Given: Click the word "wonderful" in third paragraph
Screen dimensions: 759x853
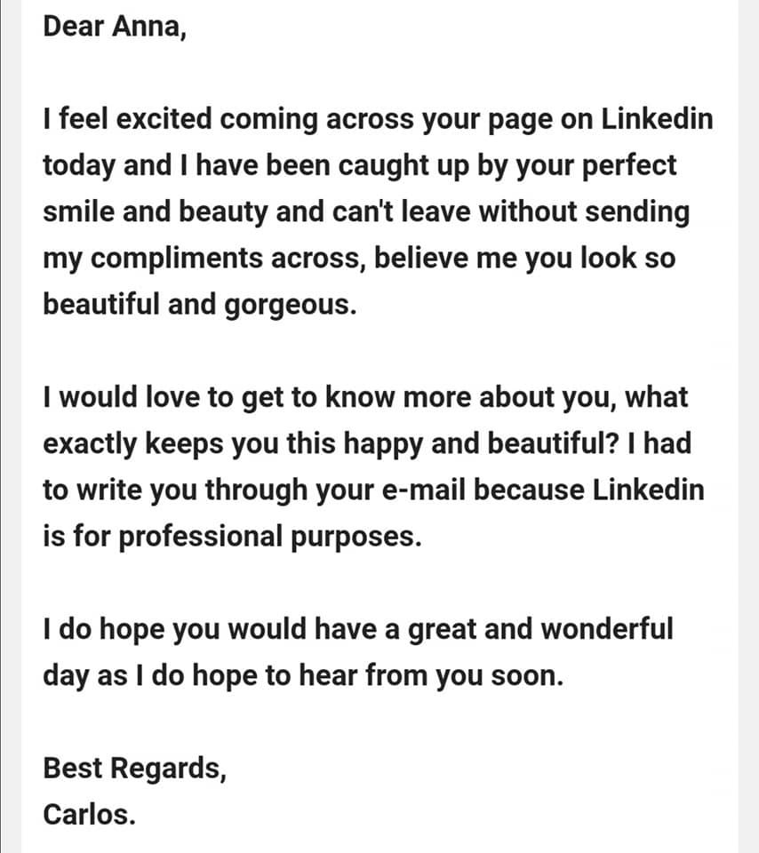Looking at the screenshot, I should point(606,629).
